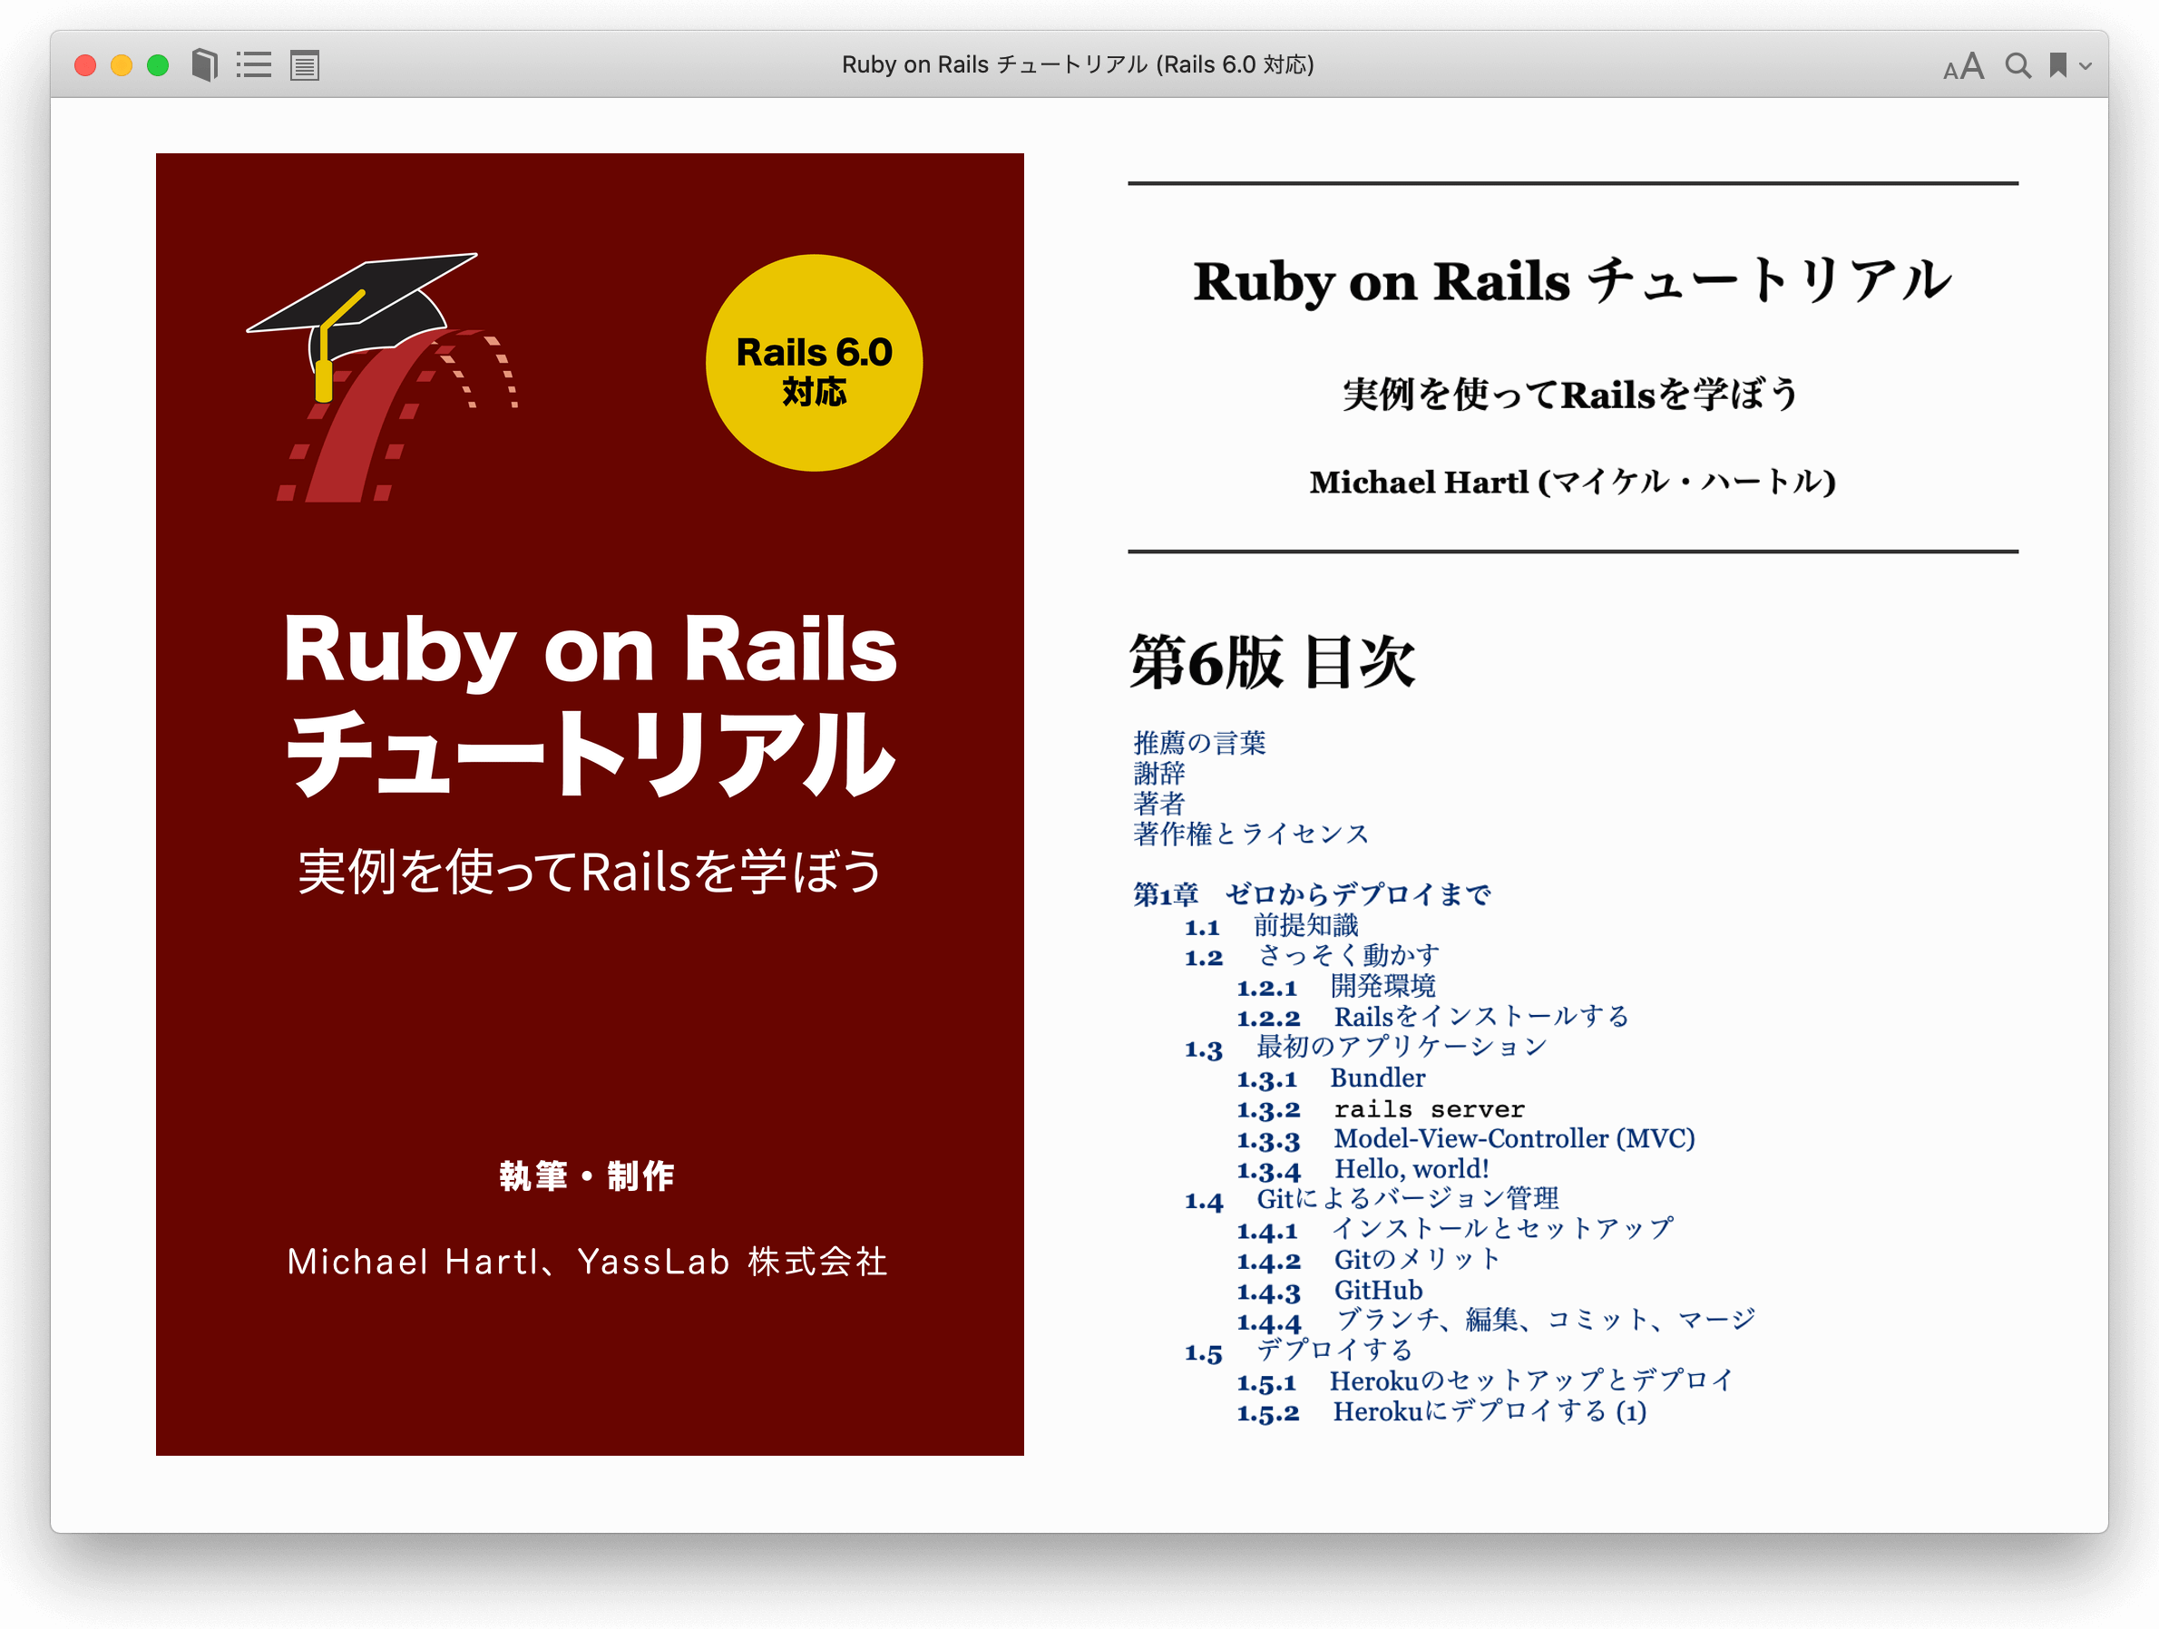Click the search magnifier icon
Viewport: 2159px width, 1629px height.
pos(2017,65)
